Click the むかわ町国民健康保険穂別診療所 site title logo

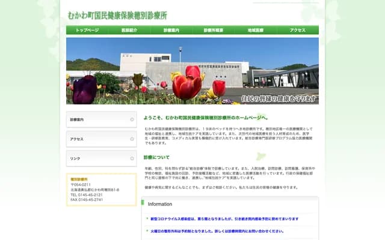[117, 16]
